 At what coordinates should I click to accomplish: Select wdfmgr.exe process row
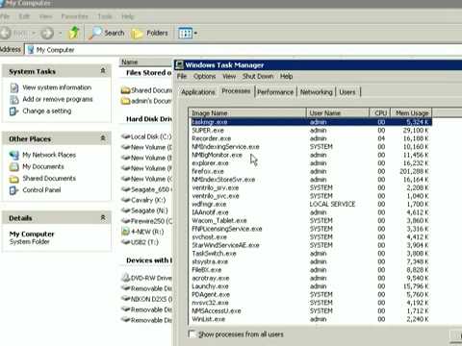[310, 204]
